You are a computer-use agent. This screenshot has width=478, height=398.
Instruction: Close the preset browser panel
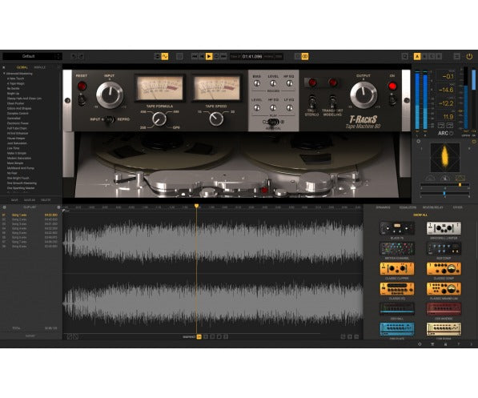tap(4, 67)
